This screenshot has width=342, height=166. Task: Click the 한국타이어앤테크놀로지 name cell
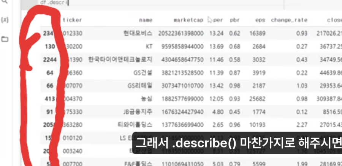(x=120, y=60)
